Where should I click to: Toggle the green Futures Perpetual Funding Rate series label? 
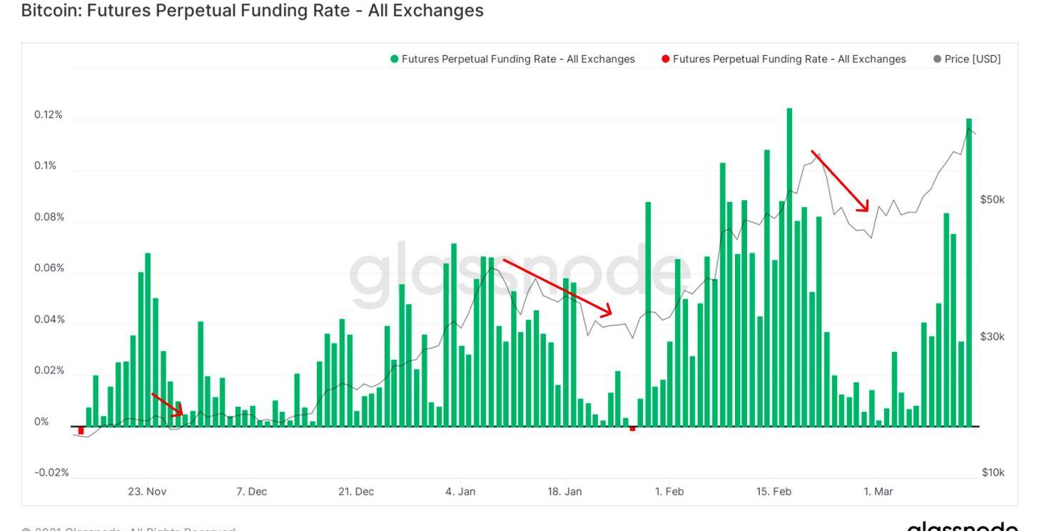click(518, 59)
